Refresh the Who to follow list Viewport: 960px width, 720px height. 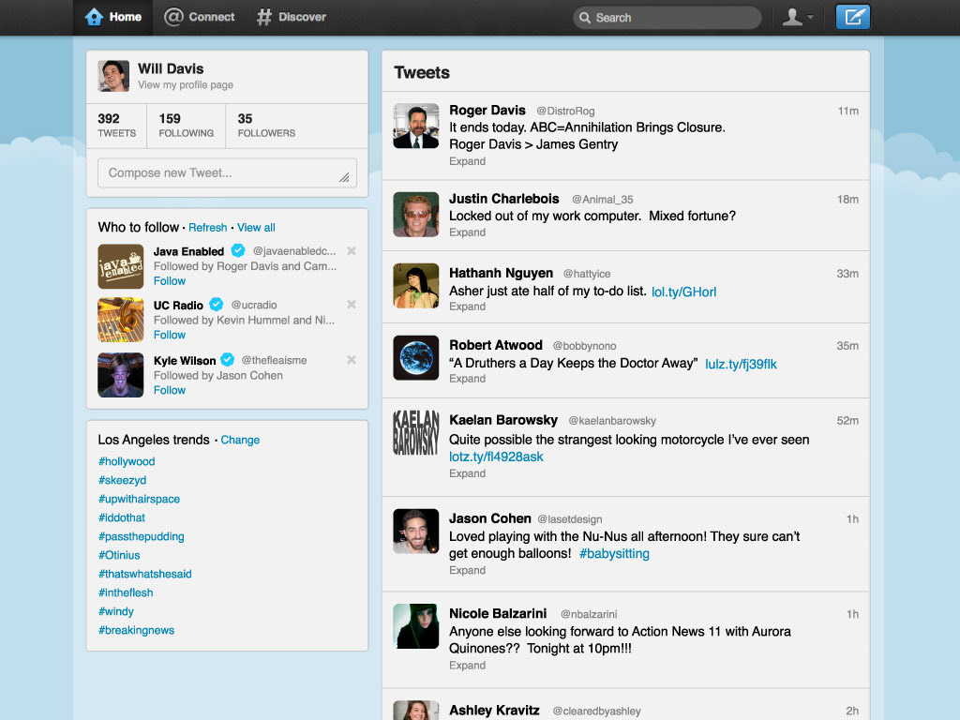point(207,227)
